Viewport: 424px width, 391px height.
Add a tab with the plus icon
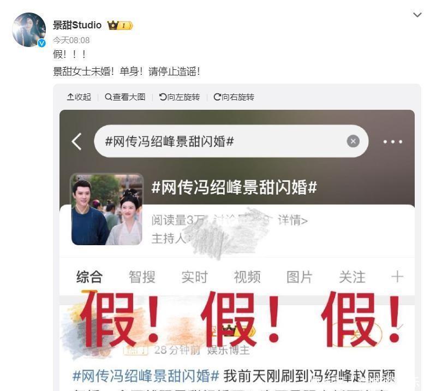click(397, 277)
